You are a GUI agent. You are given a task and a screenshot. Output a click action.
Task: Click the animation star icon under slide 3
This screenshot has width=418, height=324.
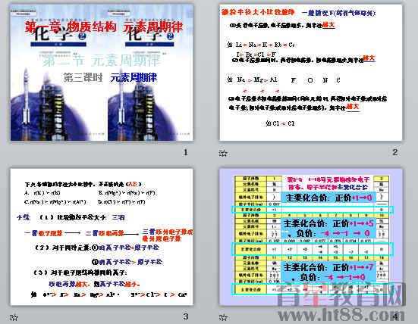click(14, 317)
